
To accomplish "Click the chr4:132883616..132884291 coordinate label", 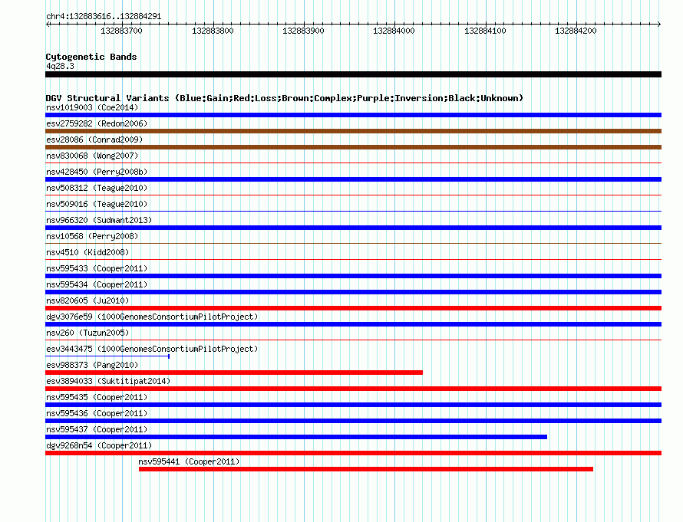I will (104, 16).
